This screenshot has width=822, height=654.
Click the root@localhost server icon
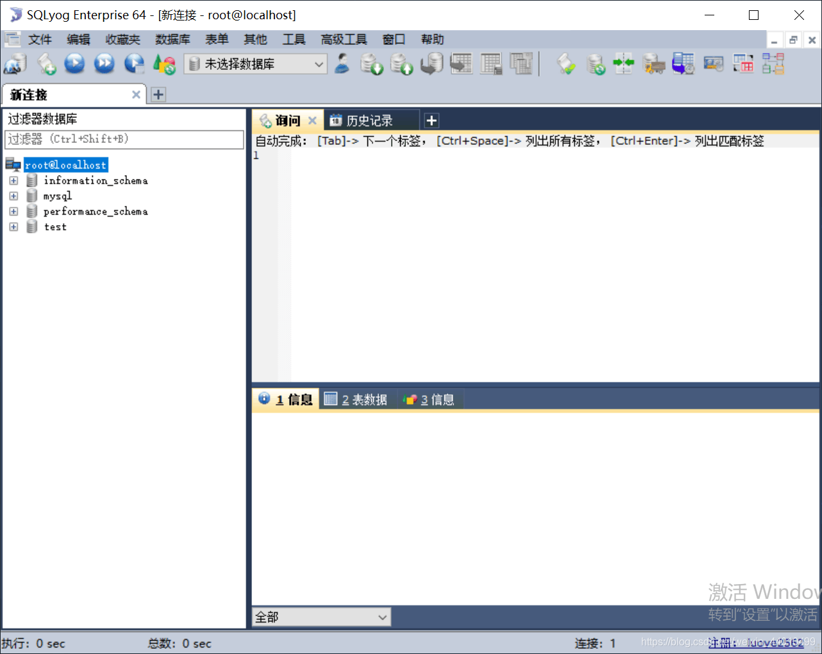click(x=13, y=165)
